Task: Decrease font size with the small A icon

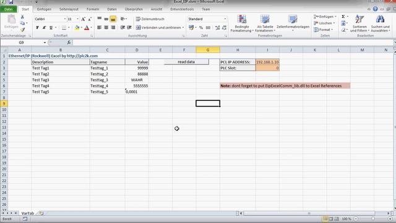Action: point(90,19)
